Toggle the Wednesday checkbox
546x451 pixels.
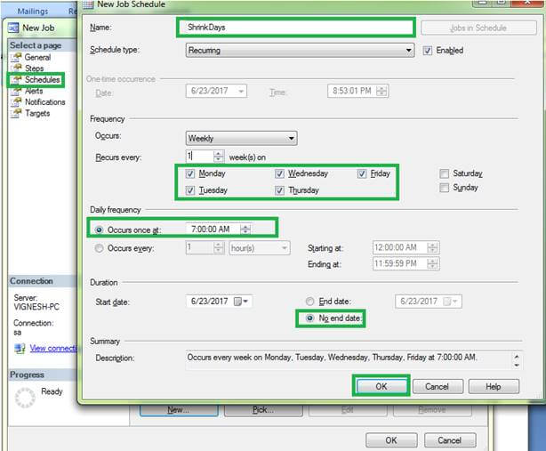point(279,173)
